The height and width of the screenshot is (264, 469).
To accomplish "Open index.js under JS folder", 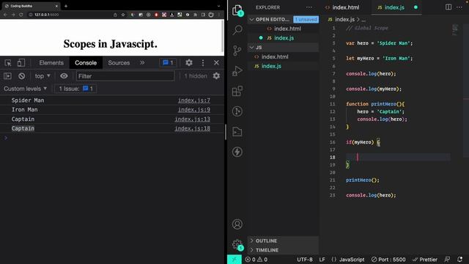I will coord(283,66).
